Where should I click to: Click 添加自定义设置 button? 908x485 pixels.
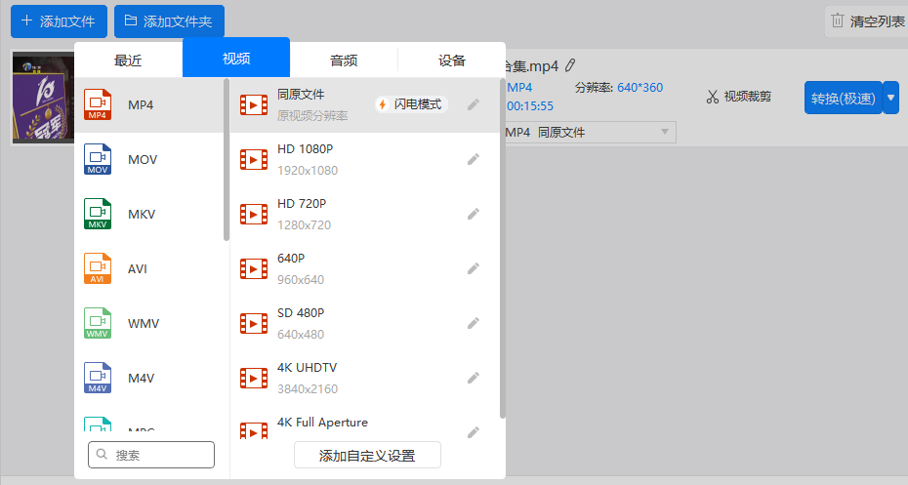point(367,456)
